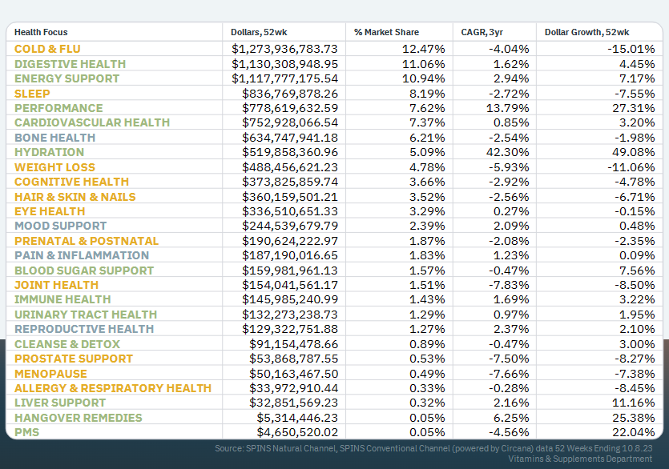Click the -15.01% dollar growth cell
The height and width of the screenshot is (469, 669).
click(x=631, y=49)
